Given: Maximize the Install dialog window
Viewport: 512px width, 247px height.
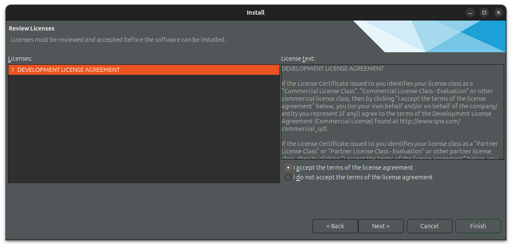Looking at the screenshot, I should [484, 13].
